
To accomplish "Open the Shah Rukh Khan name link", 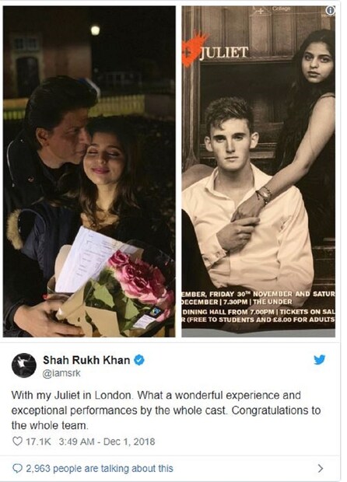I will (x=86, y=360).
